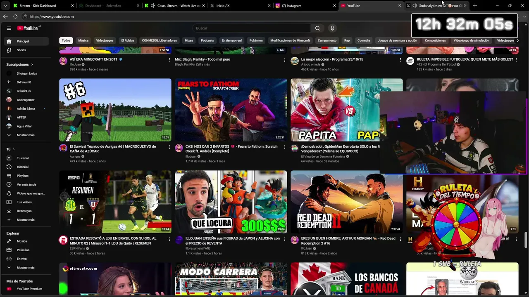Go back with the browser back arrow

click(5, 16)
